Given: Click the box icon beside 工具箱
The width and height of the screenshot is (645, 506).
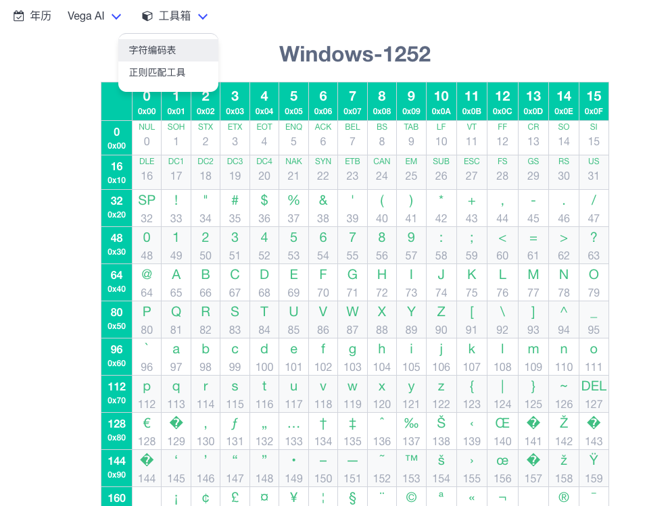Looking at the screenshot, I should (x=147, y=16).
